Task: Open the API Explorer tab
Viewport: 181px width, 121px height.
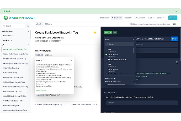Action: [116, 18]
